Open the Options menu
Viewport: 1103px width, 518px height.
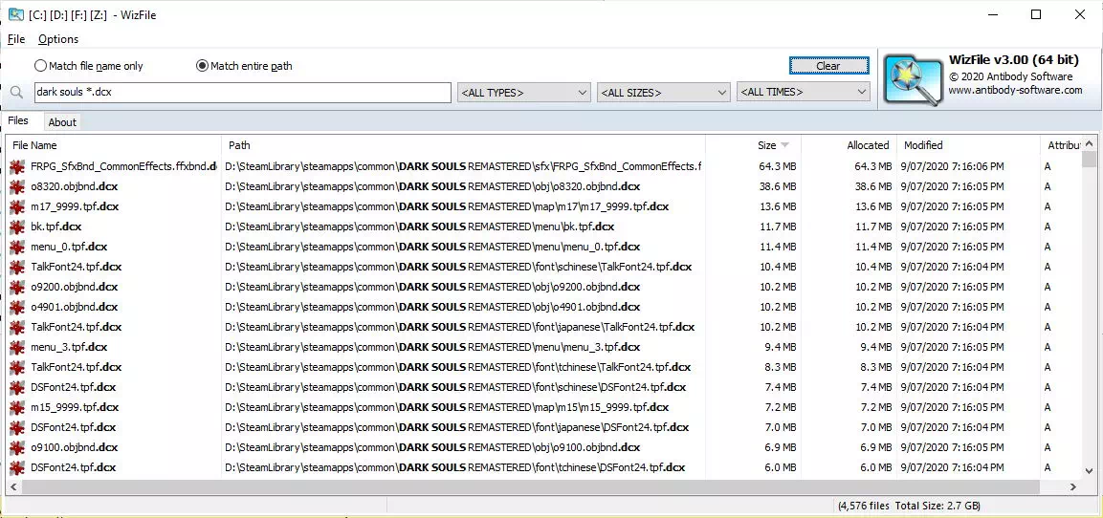click(x=58, y=39)
